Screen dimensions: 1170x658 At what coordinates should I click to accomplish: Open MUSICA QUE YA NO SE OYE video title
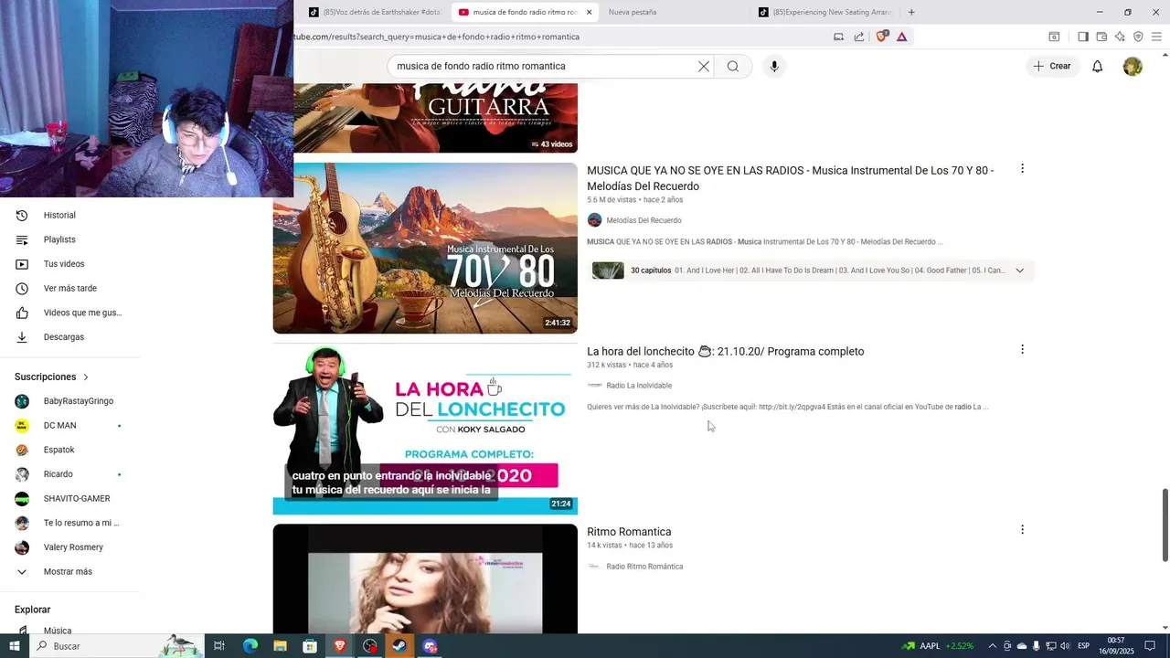[790, 178]
